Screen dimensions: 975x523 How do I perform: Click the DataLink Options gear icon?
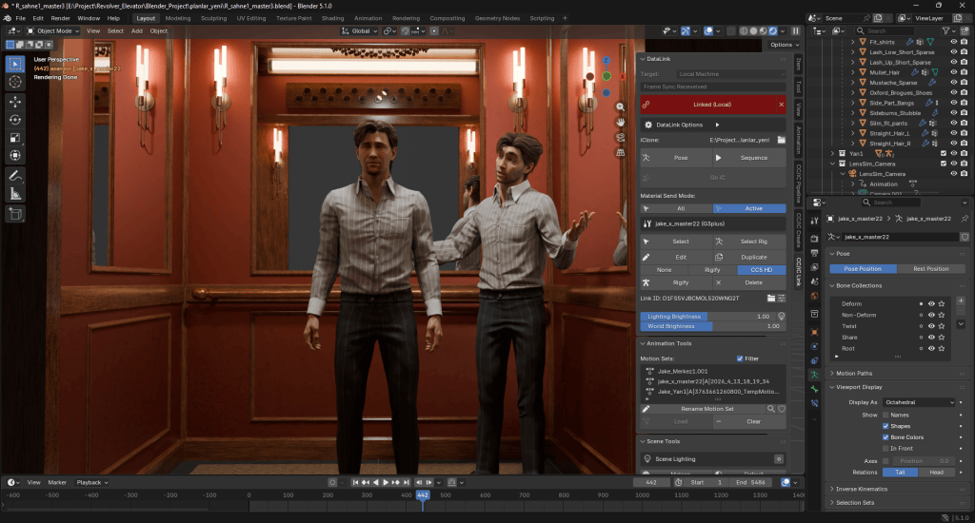(x=647, y=125)
